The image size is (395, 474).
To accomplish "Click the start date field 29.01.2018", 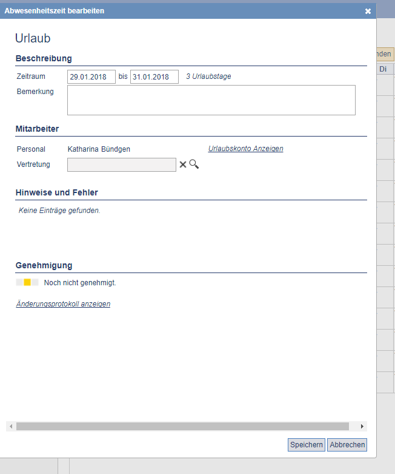I will 91,77.
